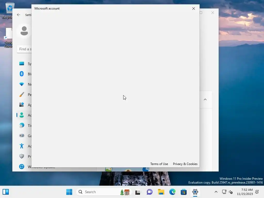Open File Explorer from the taskbar
The width and height of the screenshot is (264, 198).
pyautogui.click(x=161, y=192)
